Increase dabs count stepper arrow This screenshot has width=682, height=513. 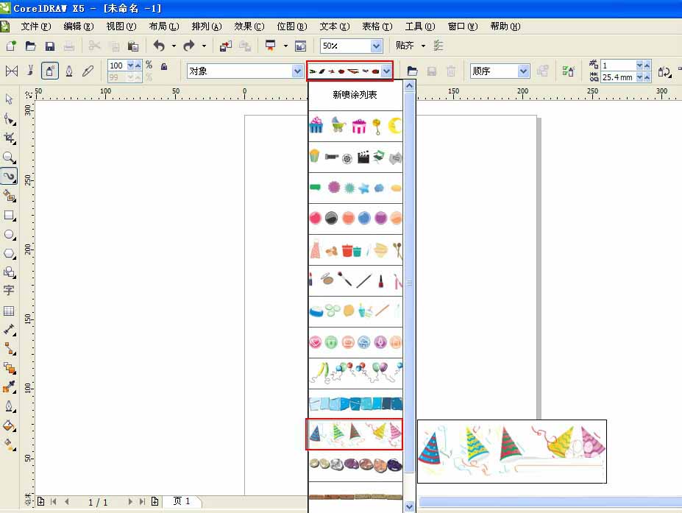coord(647,66)
